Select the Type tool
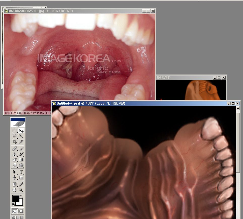Screen dimensions: 243x219 (21, 172)
